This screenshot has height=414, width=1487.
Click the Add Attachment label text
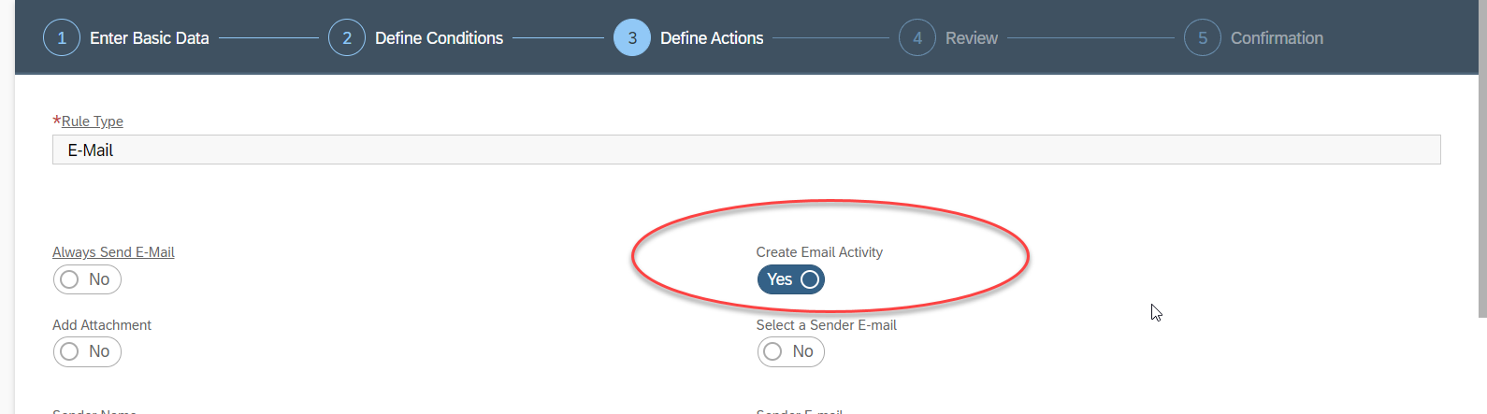[x=102, y=325]
